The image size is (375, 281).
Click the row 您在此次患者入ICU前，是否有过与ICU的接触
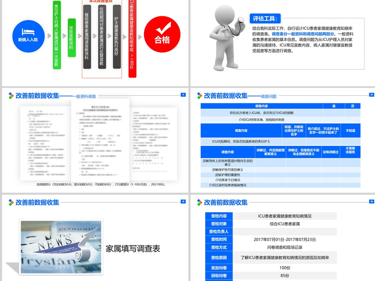tap(280, 113)
